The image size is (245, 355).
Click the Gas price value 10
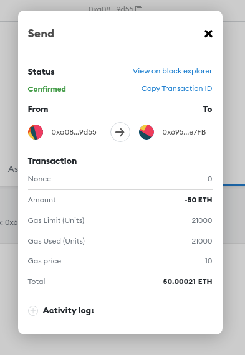(x=208, y=261)
